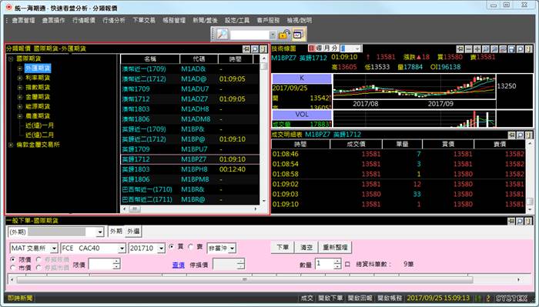Open the FCE CAC40 product dropdown
This screenshot has width=539, height=307.
coord(122,249)
